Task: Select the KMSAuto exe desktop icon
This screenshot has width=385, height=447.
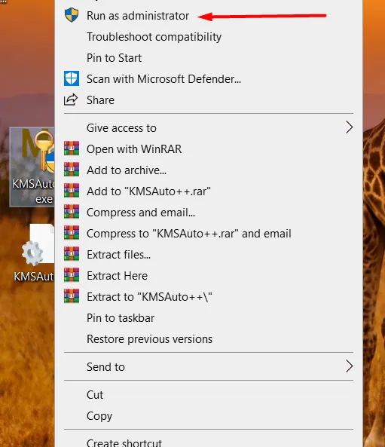Action: (x=32, y=167)
